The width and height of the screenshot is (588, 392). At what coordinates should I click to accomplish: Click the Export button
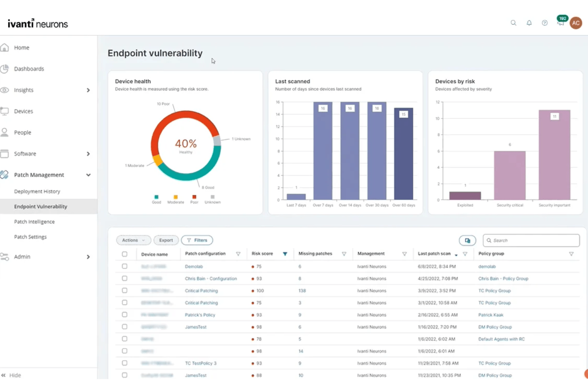pos(166,240)
